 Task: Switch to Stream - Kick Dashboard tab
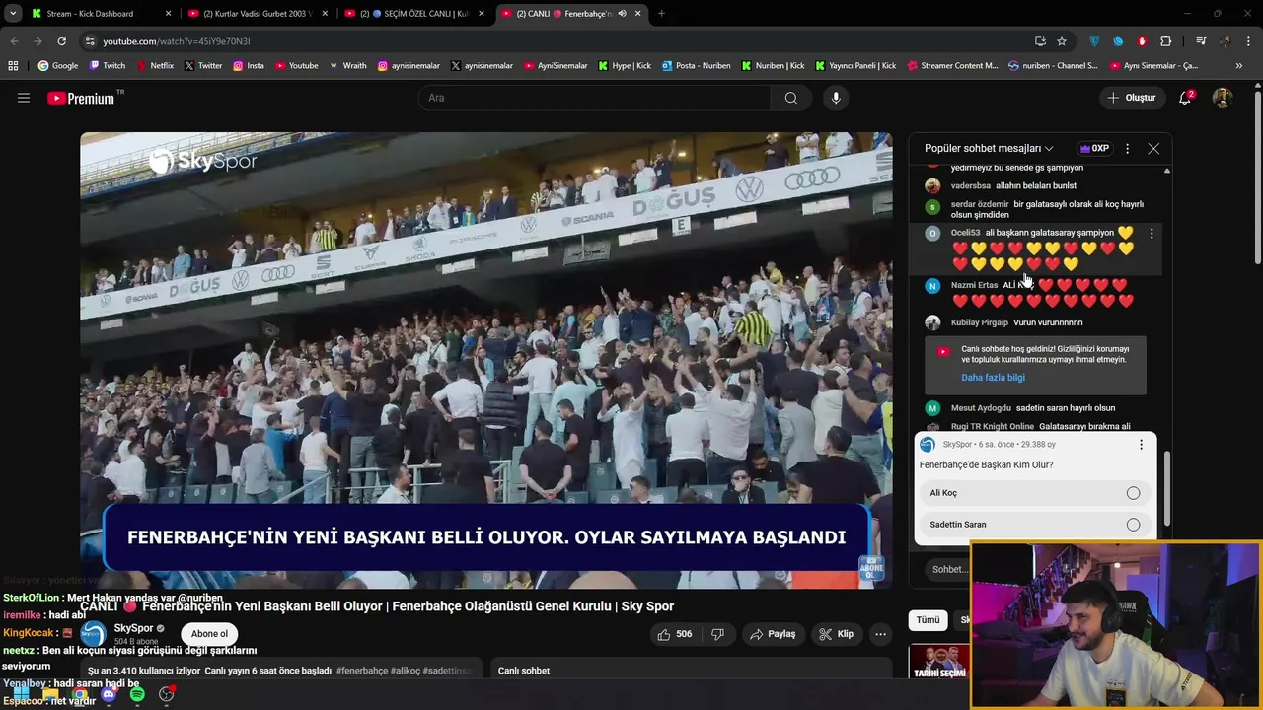point(99,14)
